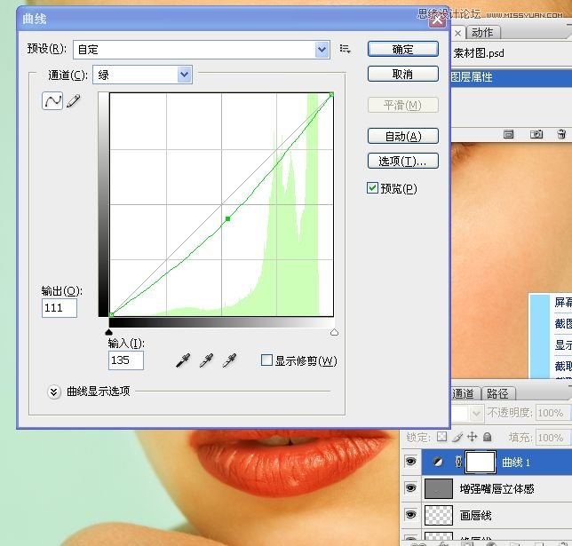Screen dimensions: 572x546
Task: Click the 确定 OK button
Action: [x=402, y=49]
